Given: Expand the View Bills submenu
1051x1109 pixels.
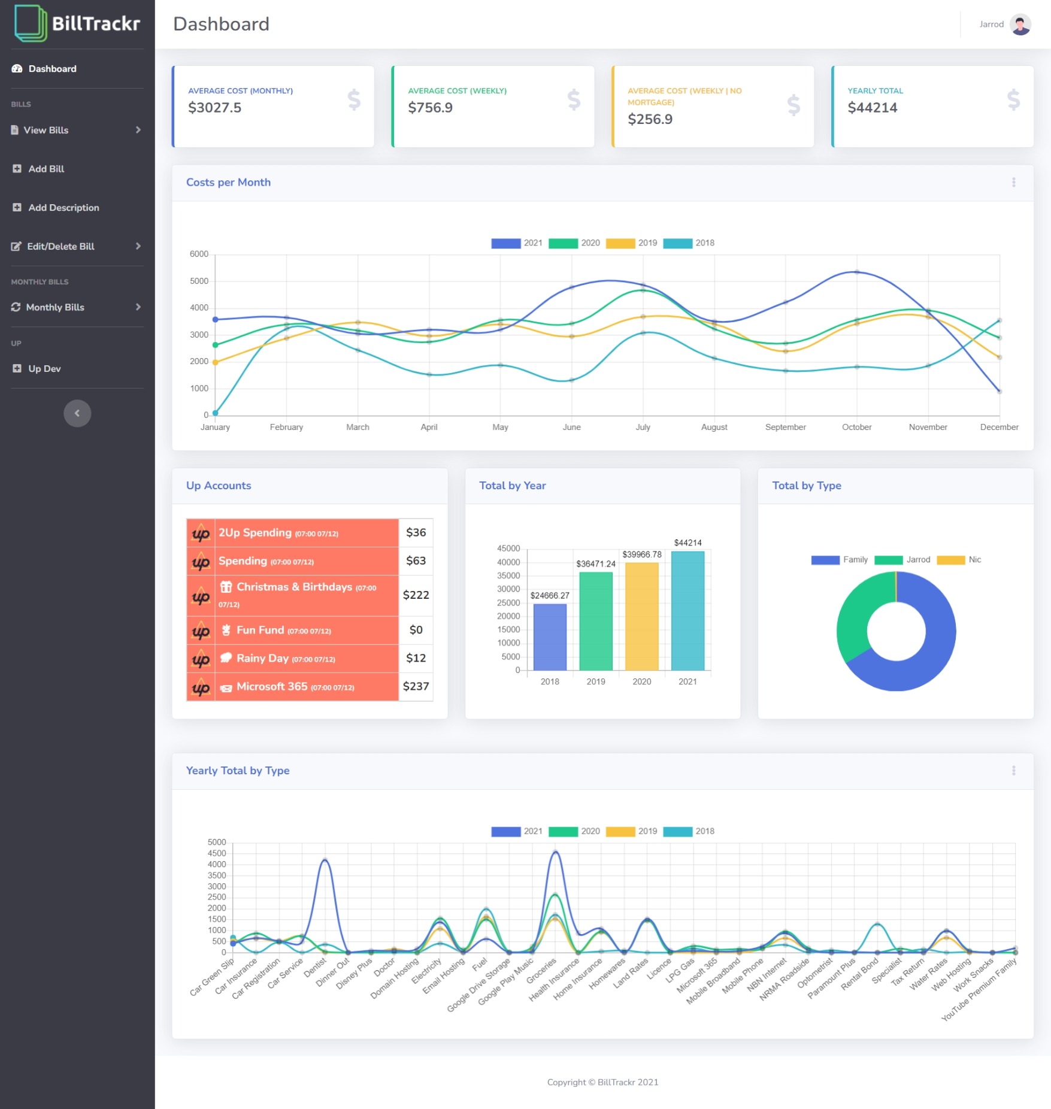Looking at the screenshot, I should tap(138, 130).
